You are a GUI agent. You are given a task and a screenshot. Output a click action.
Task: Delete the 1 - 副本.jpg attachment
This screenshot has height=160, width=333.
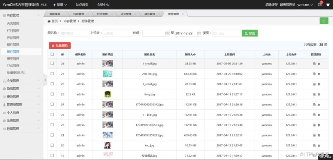[x=319, y=115]
